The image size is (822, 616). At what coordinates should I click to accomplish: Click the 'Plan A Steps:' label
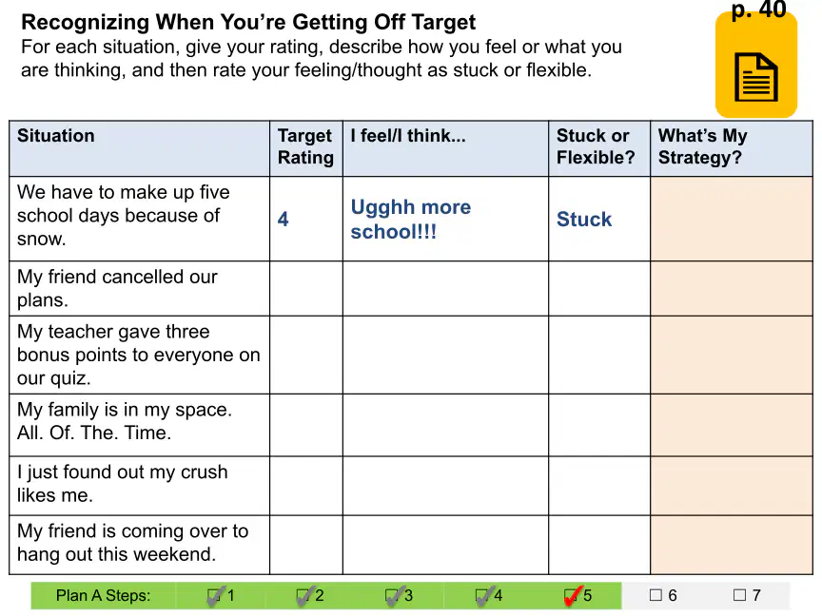[x=104, y=596]
